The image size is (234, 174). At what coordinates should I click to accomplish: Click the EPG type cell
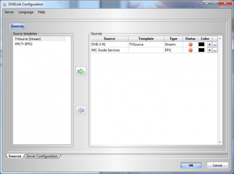tap(174, 50)
